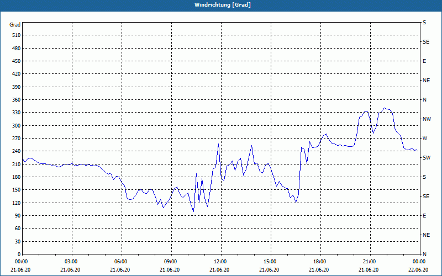This screenshot has height=276, width=442.
Task: Click the 'N' compass label level with 360
Action: point(424,100)
